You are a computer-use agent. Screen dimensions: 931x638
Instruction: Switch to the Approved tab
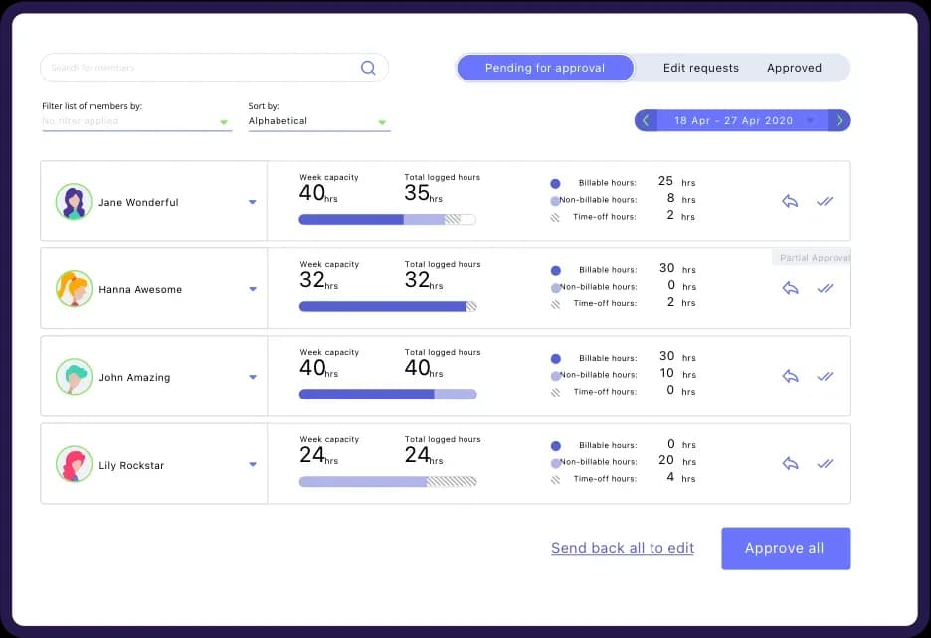point(794,68)
